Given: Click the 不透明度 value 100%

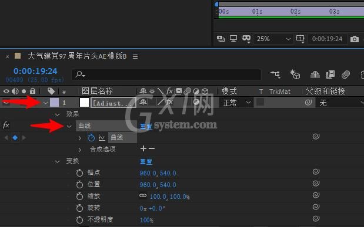Looking at the screenshot, I should pos(146,220).
